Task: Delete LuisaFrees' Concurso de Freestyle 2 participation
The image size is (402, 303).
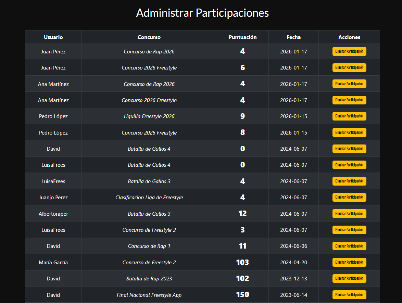Action: point(349,230)
